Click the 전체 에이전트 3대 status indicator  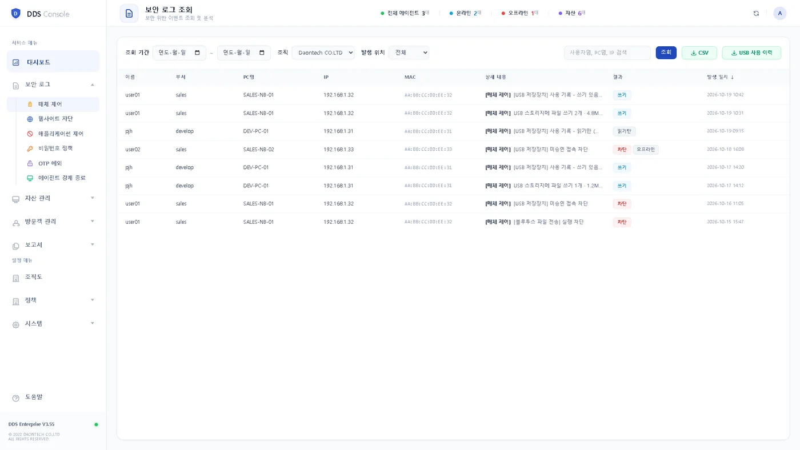[405, 13]
